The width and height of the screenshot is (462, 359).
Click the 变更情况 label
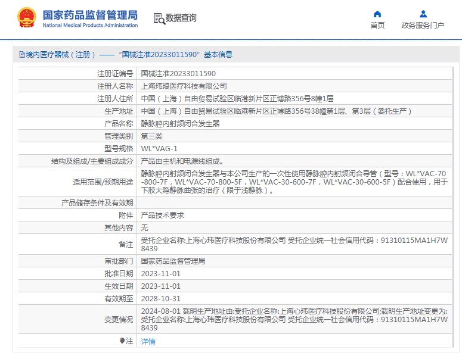tap(119, 319)
